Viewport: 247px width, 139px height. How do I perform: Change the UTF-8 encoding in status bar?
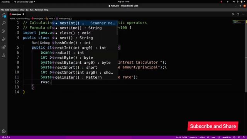(202, 137)
